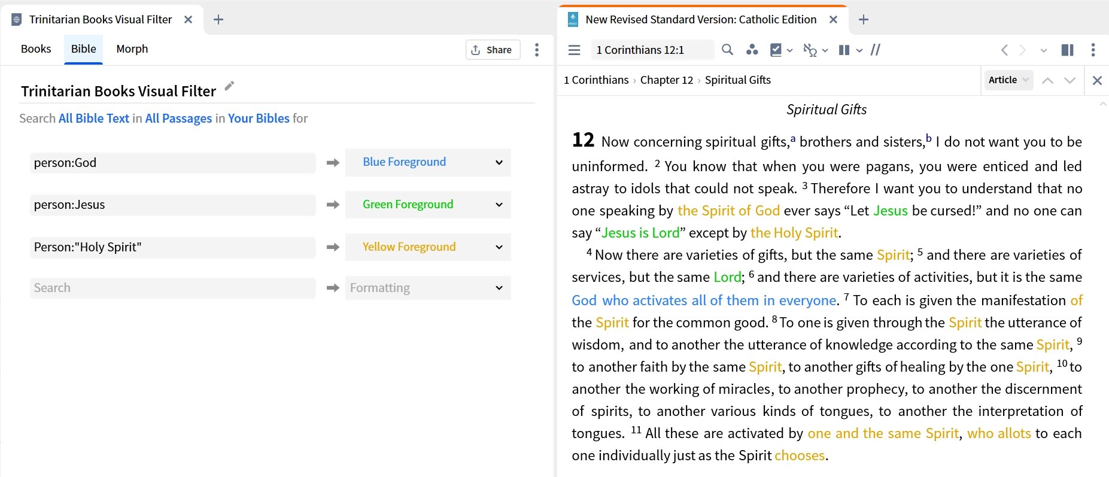Open the Yellow Foreground formatting dropdown

click(428, 247)
